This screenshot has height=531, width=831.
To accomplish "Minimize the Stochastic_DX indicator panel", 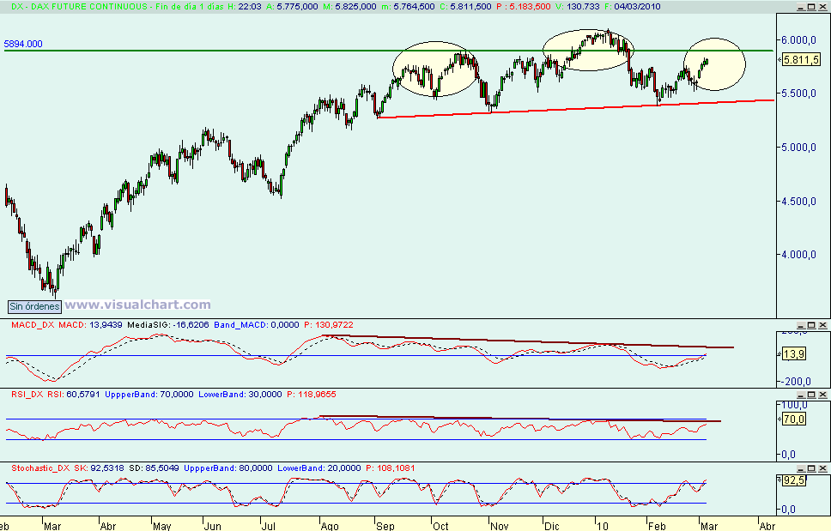I will [801, 468].
